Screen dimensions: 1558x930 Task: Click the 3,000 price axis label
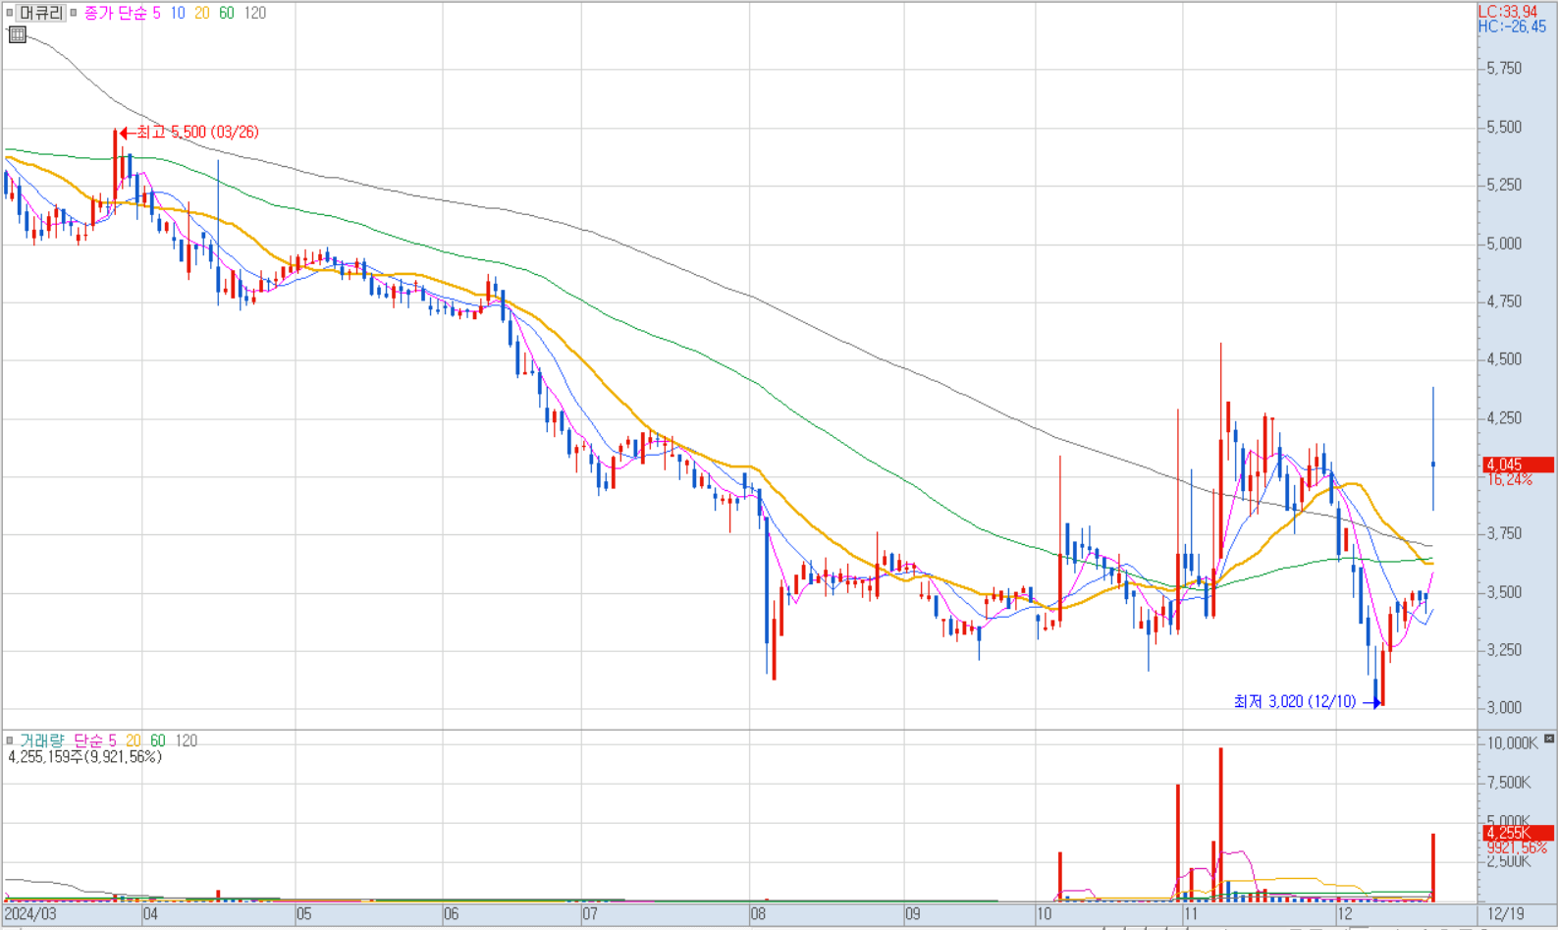coord(1504,708)
